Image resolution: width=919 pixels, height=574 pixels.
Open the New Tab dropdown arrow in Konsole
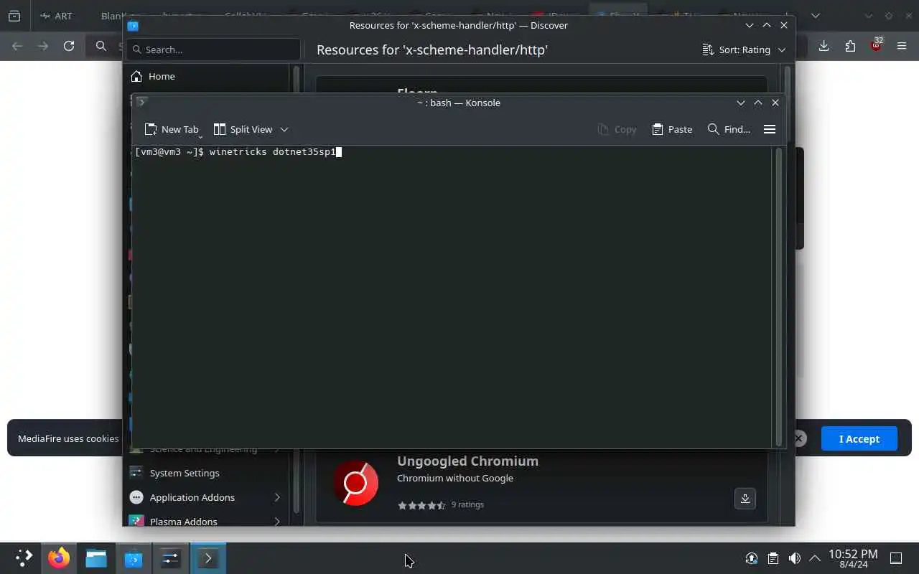coord(200,136)
